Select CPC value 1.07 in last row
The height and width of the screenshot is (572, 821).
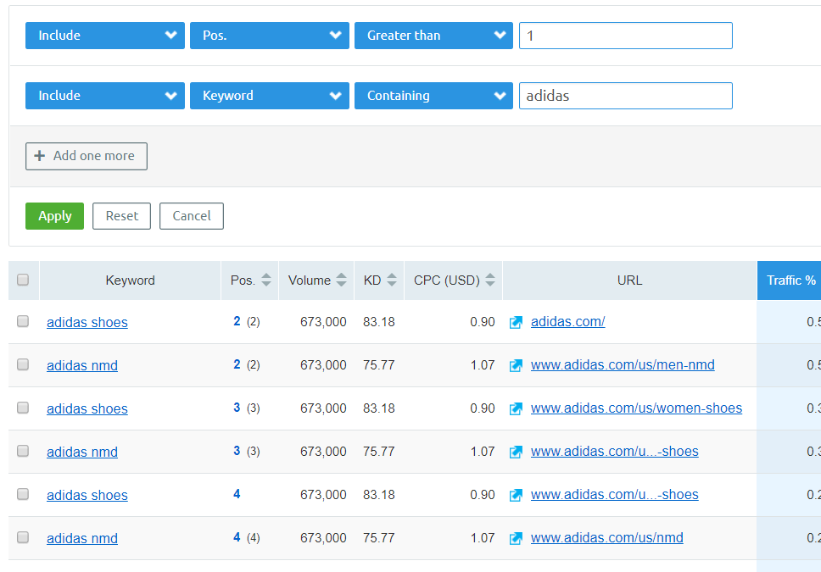pos(483,538)
